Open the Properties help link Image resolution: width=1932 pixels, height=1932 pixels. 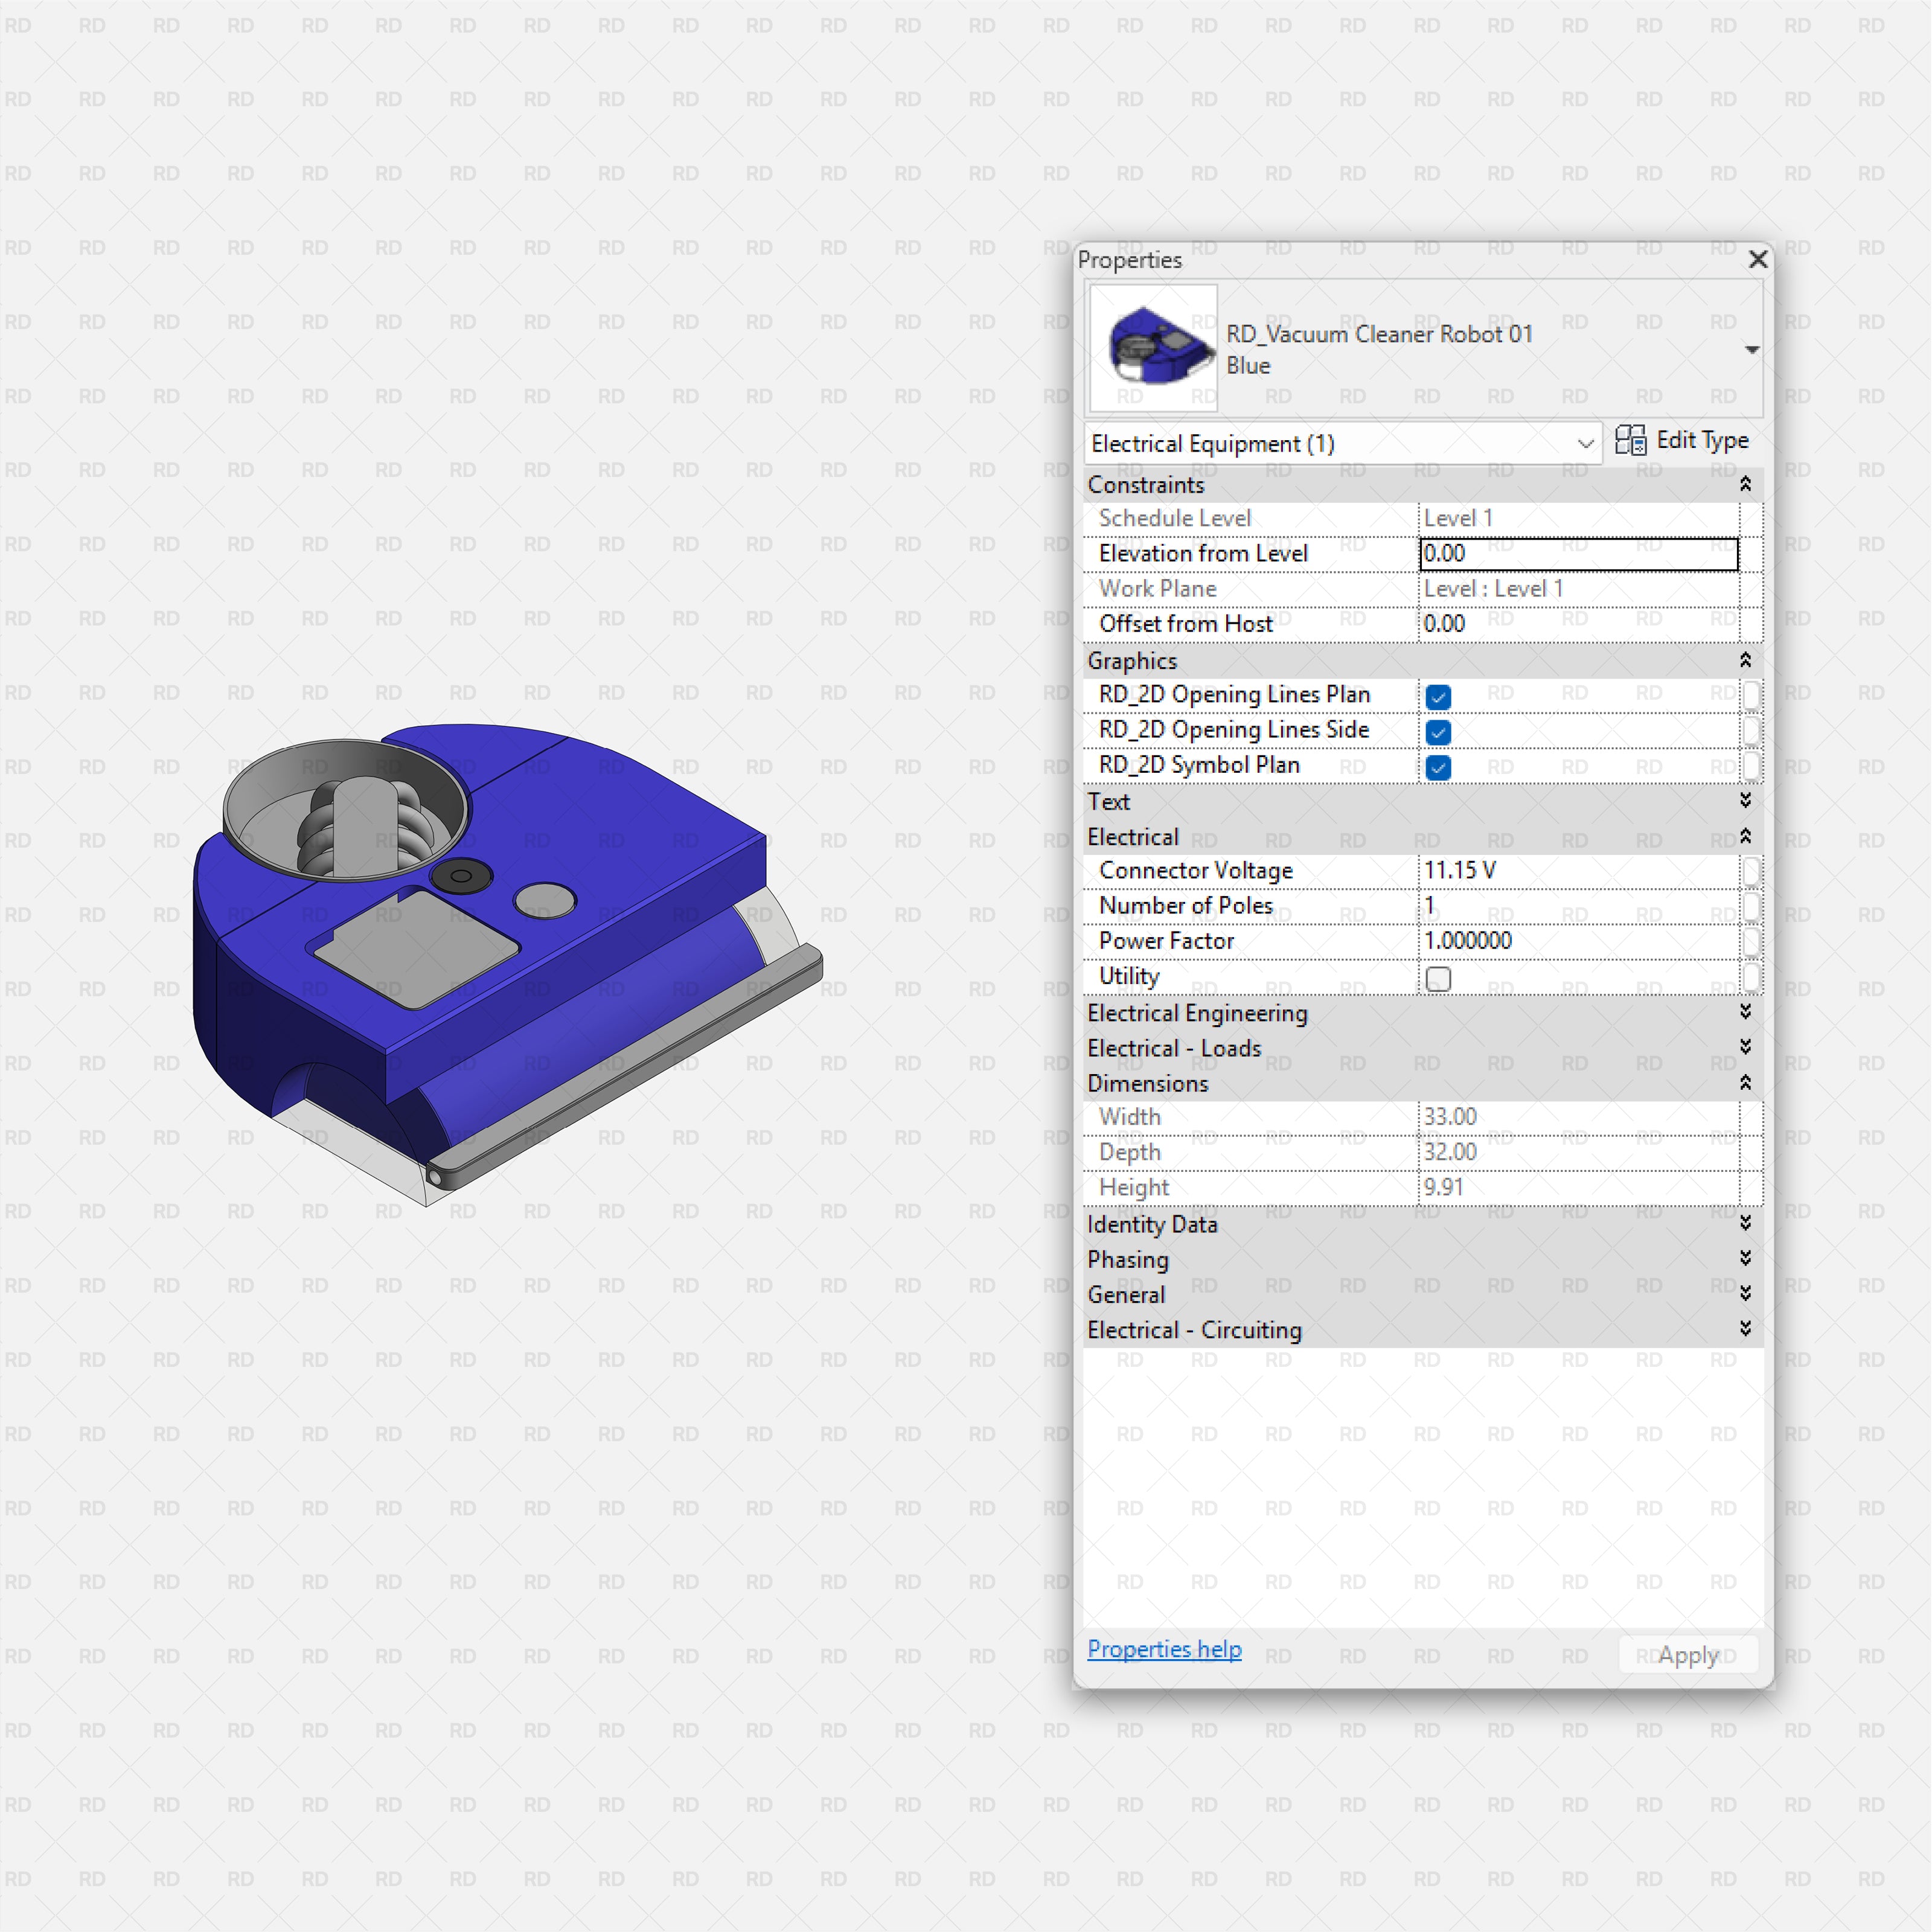tap(1164, 1649)
